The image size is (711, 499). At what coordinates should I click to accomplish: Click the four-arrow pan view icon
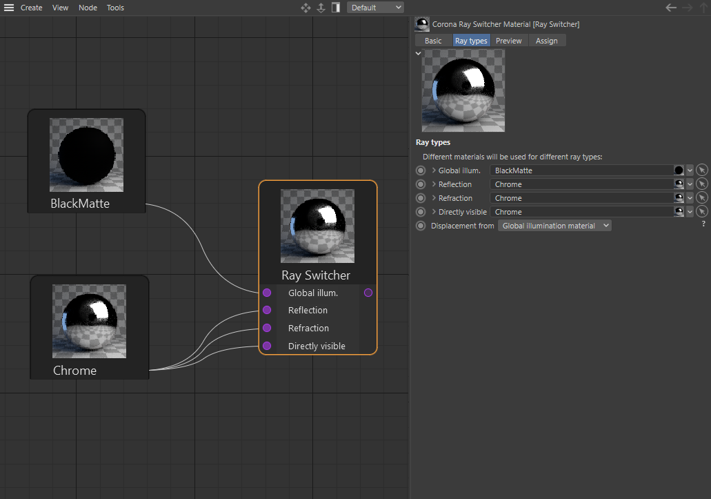pos(306,8)
